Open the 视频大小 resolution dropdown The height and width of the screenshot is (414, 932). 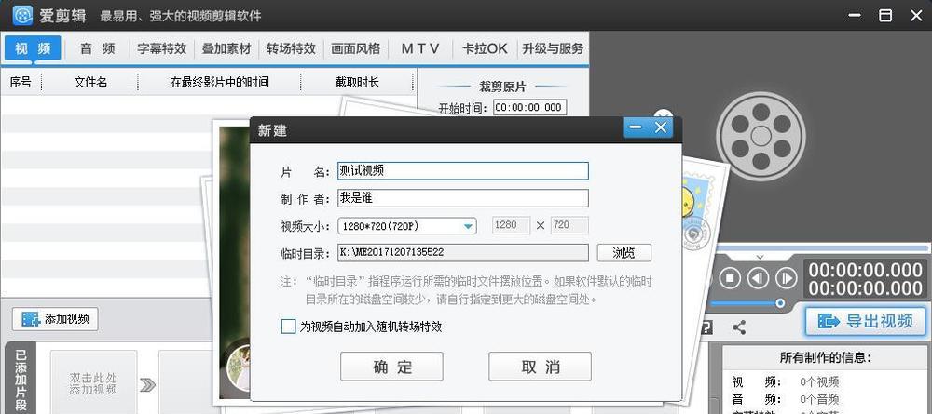point(407,226)
